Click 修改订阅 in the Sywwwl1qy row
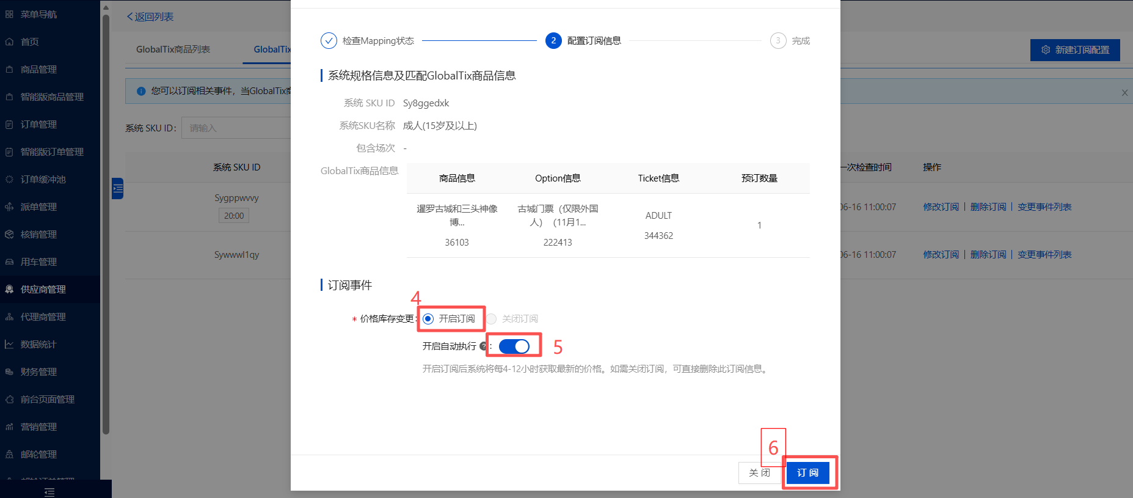This screenshot has width=1133, height=498. 941,254
